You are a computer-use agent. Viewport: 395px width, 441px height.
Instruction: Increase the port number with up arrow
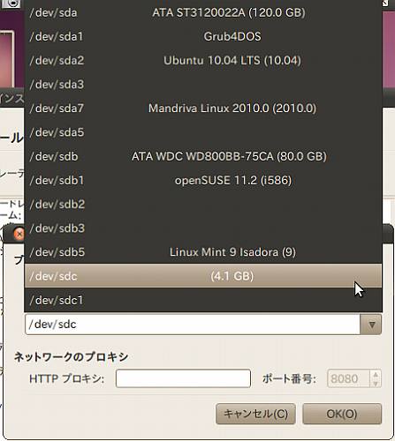coord(376,375)
